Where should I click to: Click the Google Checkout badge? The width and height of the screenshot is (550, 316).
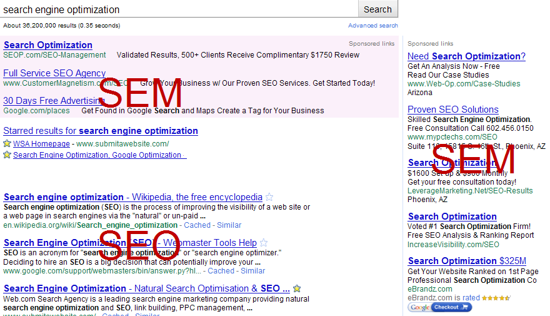point(439,307)
